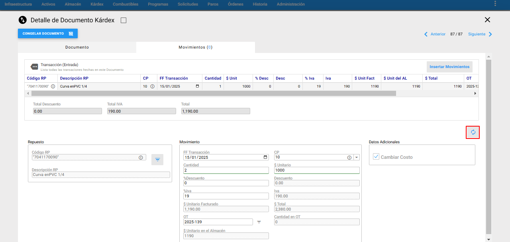Click the Siguiente link
This screenshot has height=242, width=510.
(x=477, y=34)
